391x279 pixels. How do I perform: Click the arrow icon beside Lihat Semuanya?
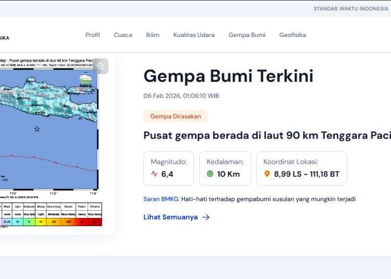point(206,217)
